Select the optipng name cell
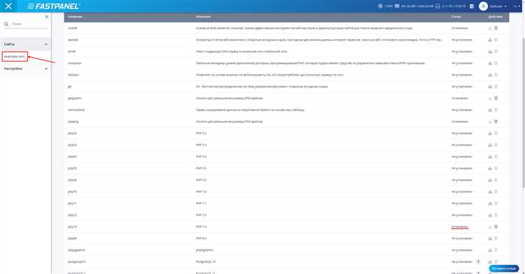The width and height of the screenshot is (525, 274). pyautogui.click(x=73, y=122)
